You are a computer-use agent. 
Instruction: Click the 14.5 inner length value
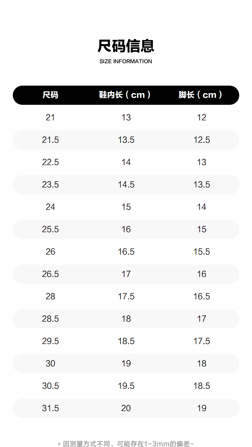tap(126, 185)
